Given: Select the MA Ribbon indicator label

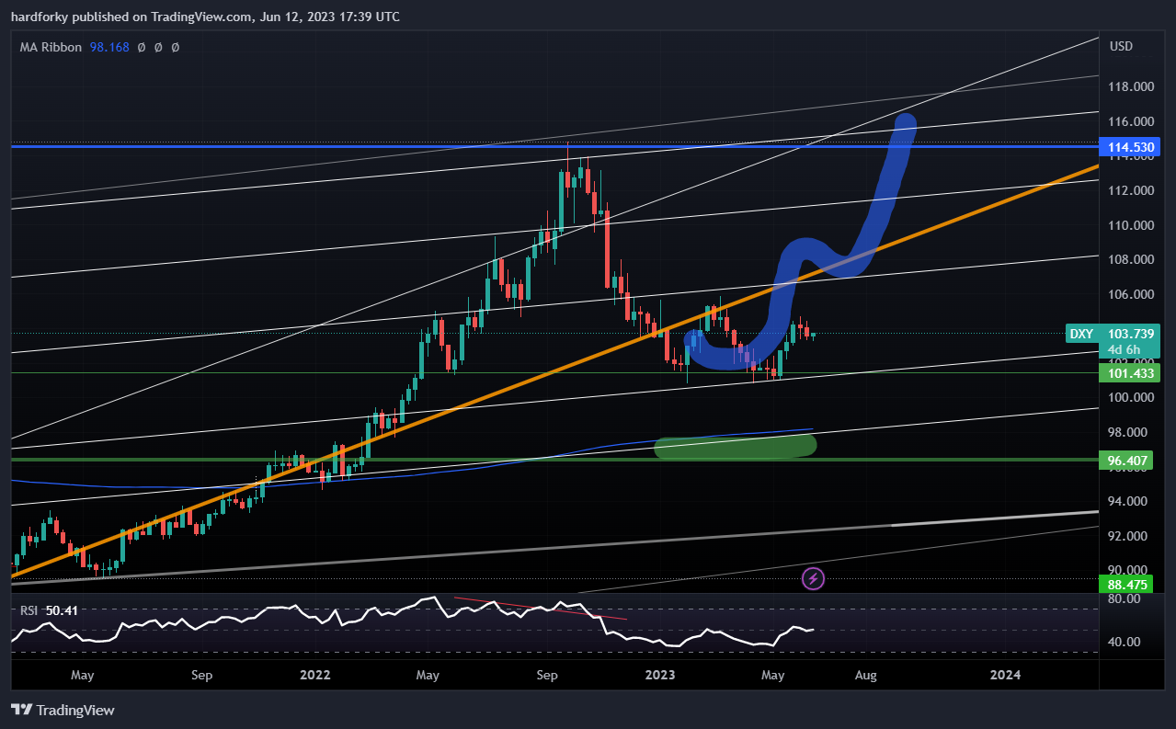Looking at the screenshot, I should click(x=51, y=47).
